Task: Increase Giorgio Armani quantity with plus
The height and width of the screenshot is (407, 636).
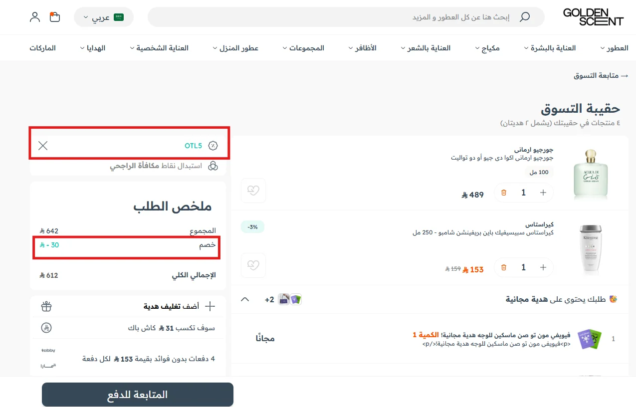Action: [x=543, y=193]
